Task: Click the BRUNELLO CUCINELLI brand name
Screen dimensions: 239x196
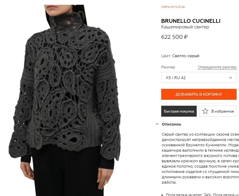Action: point(191,21)
